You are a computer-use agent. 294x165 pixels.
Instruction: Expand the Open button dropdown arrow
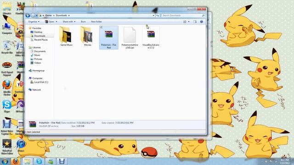click(57, 22)
